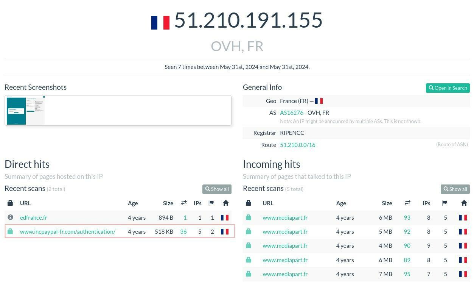Click the home column header in Direct hits
The height and width of the screenshot is (286, 474).
(226, 203)
